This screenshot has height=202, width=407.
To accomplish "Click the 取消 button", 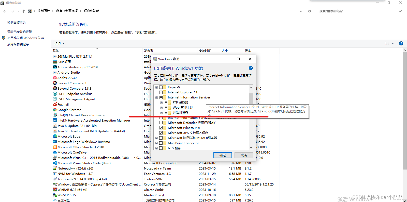I will click(x=244, y=155).
